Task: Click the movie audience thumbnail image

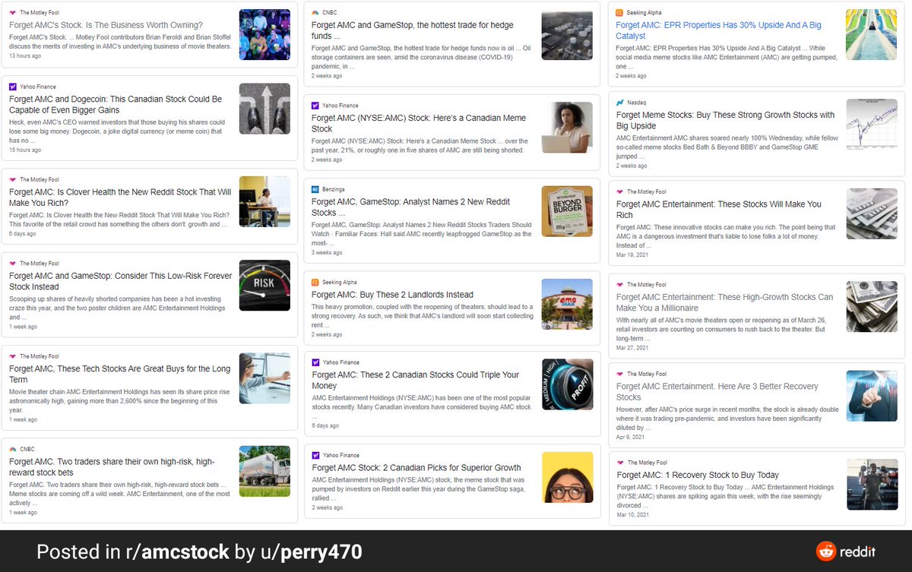Action: tap(264, 34)
